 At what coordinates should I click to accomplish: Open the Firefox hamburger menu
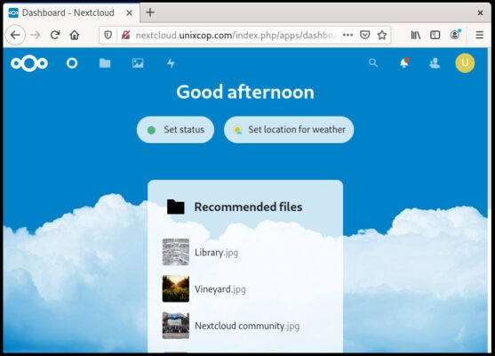480,35
